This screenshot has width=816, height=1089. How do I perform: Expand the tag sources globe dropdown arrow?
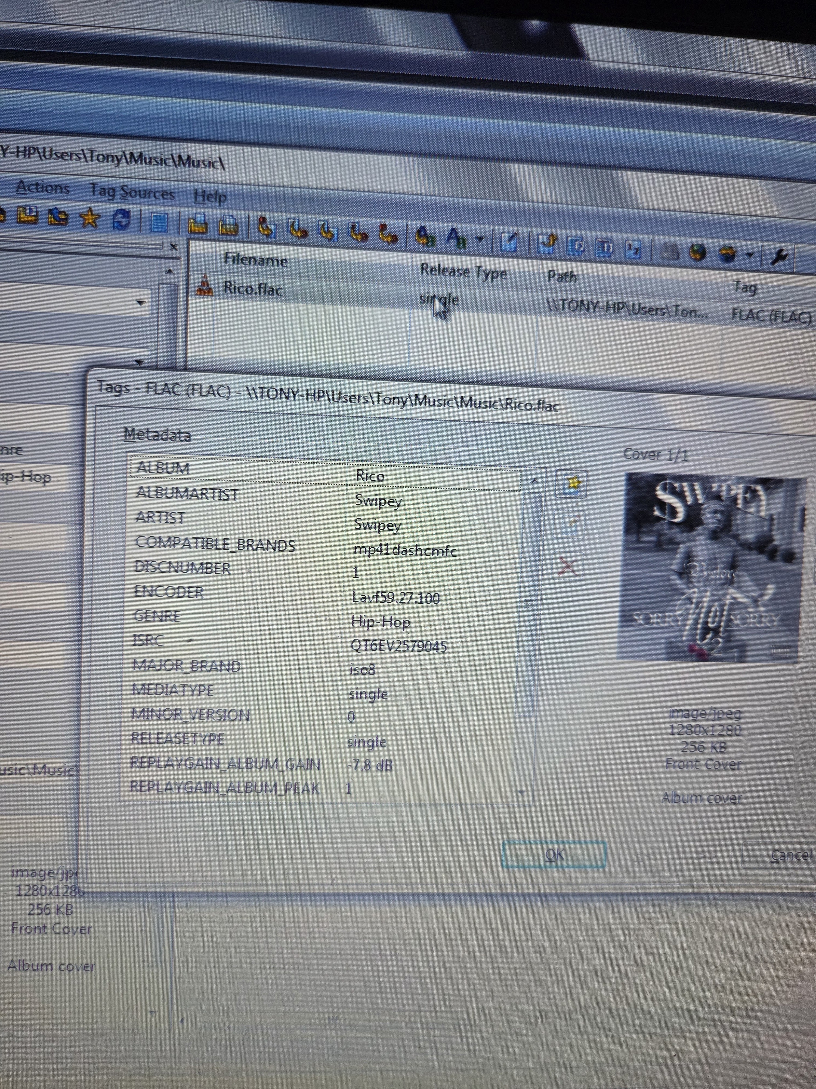coord(750,255)
